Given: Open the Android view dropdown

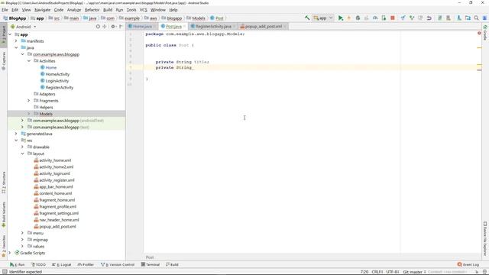Looking at the screenshot, I should pos(24,27).
